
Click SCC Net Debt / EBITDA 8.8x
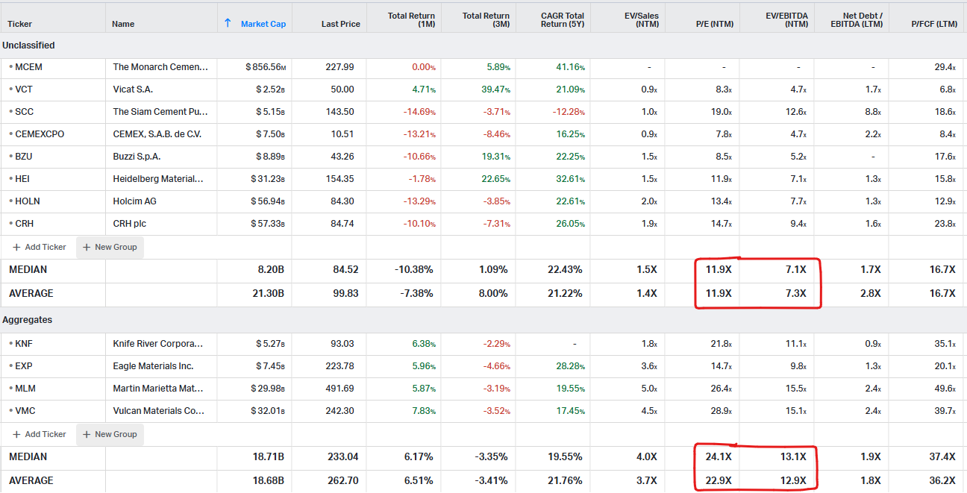point(874,112)
